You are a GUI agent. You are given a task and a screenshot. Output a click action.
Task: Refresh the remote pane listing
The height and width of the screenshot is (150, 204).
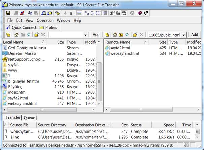pos(127,35)
